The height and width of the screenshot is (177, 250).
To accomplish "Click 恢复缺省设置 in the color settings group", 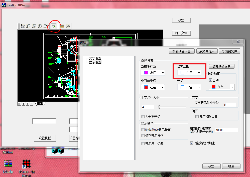I will (x=222, y=66).
